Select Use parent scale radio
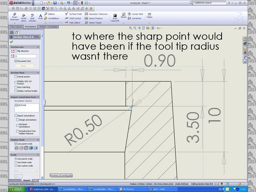The image size is (256, 192). 16,159
